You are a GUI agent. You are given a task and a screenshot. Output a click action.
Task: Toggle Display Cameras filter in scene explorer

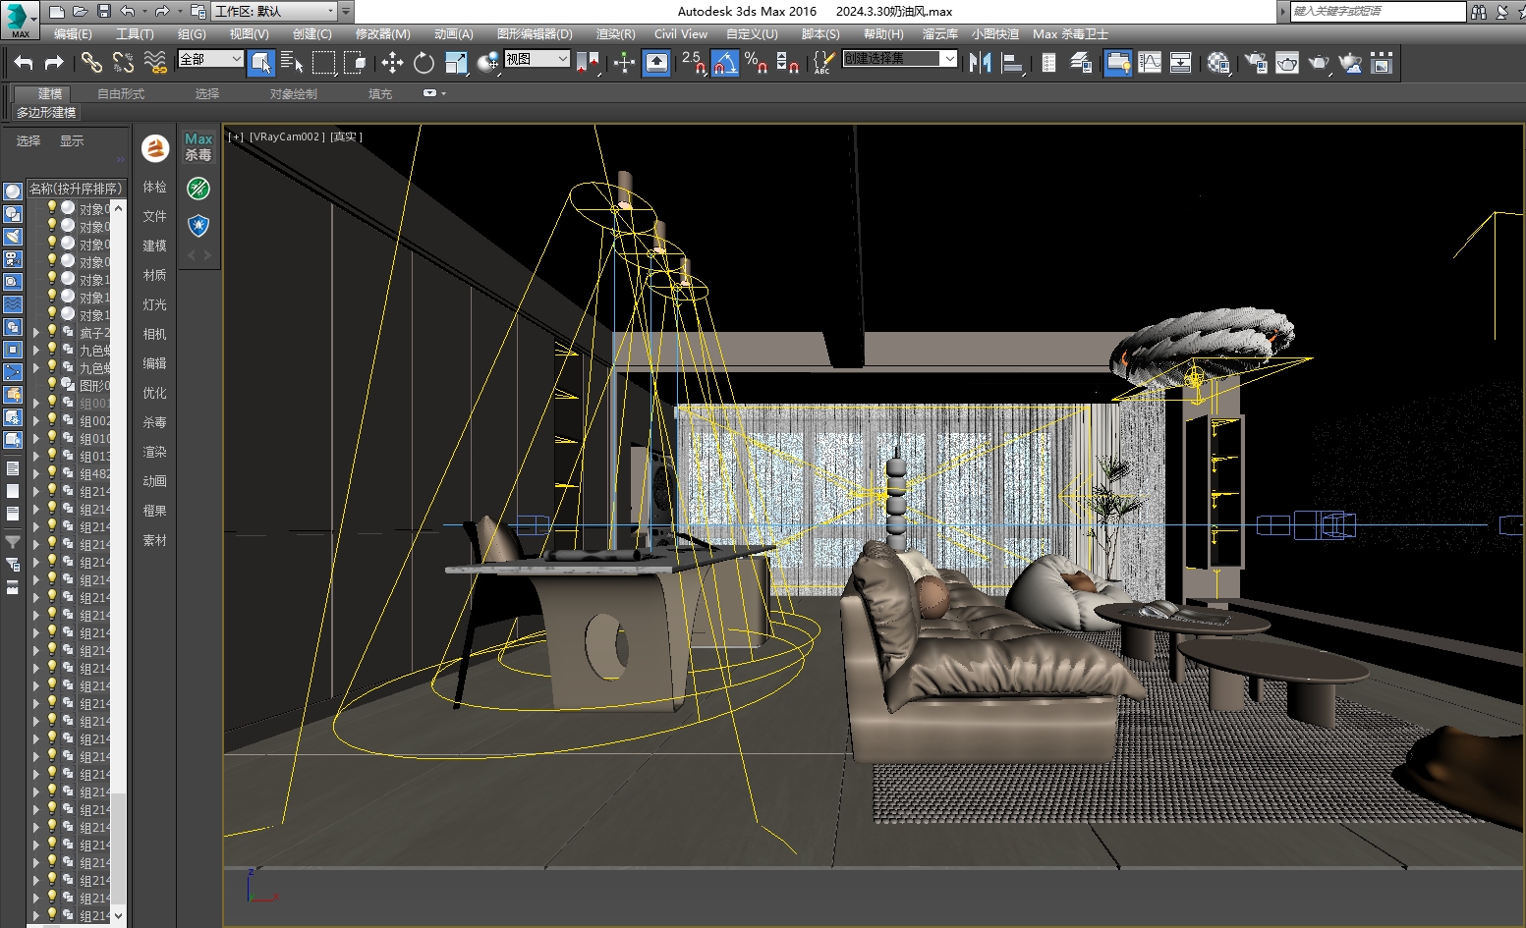click(x=13, y=259)
